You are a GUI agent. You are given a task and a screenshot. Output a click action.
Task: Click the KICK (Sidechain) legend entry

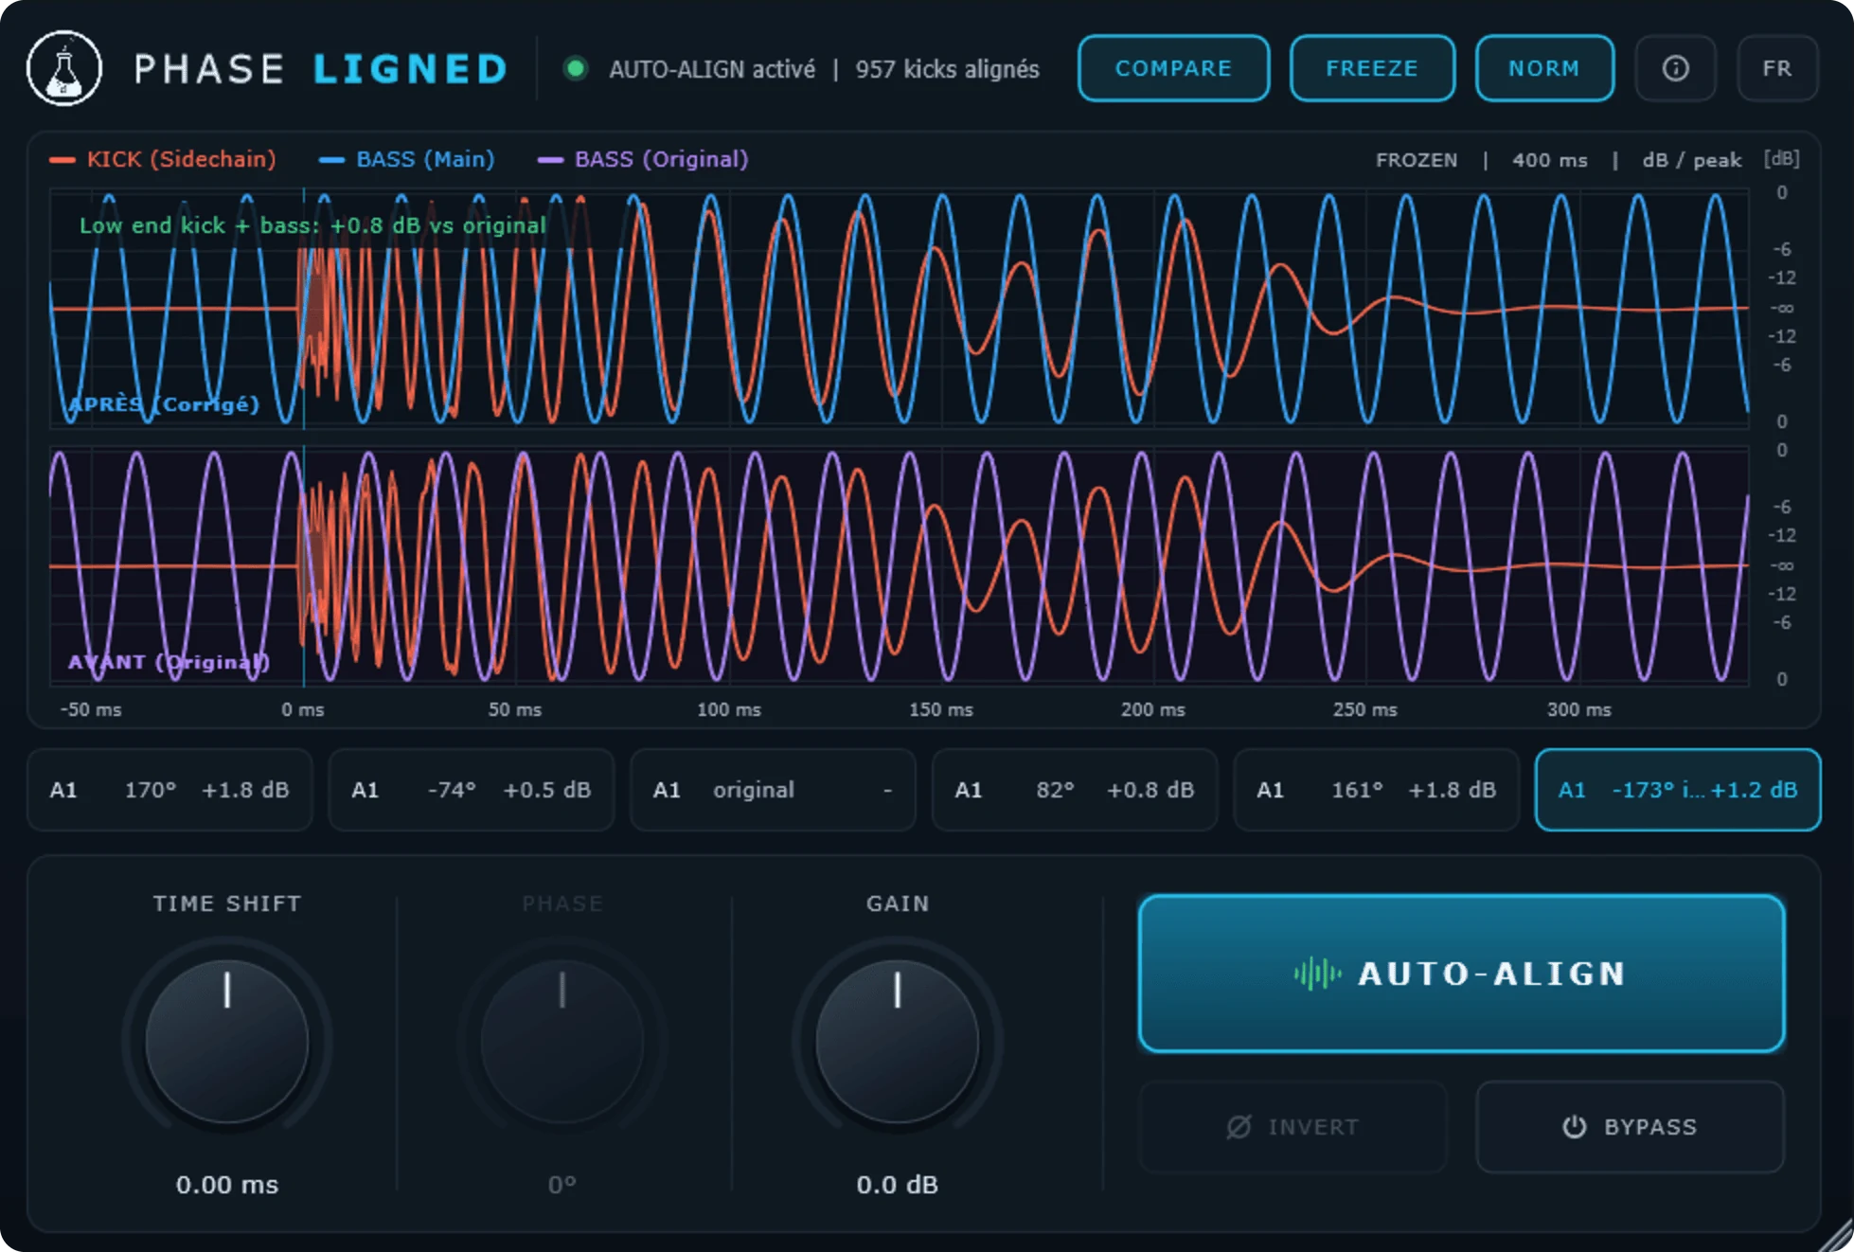(x=163, y=159)
